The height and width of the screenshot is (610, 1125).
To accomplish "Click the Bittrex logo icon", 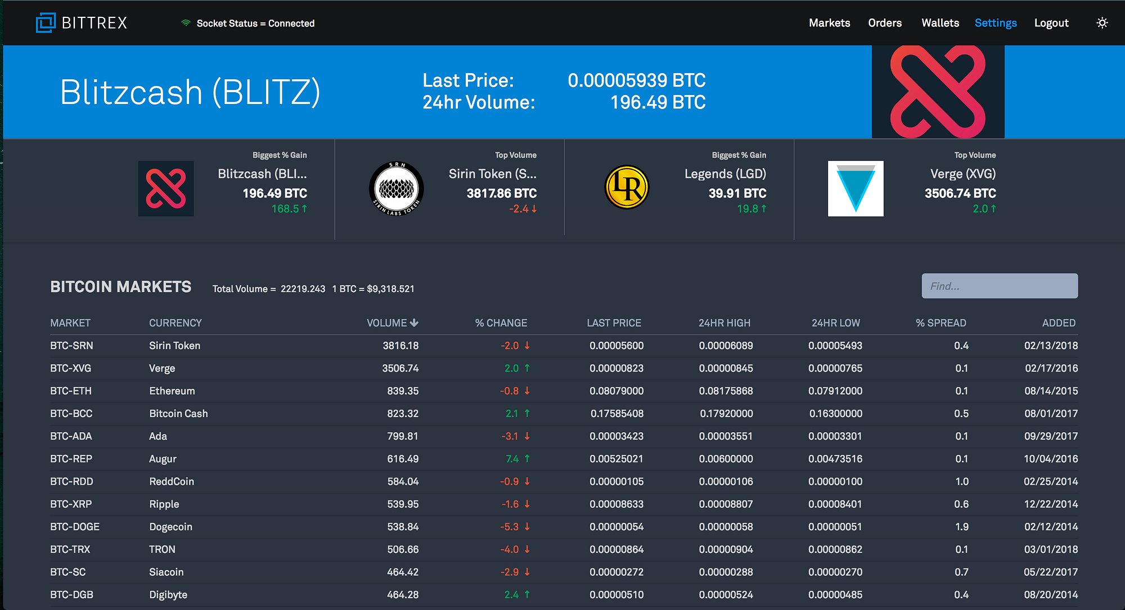I will (x=46, y=22).
